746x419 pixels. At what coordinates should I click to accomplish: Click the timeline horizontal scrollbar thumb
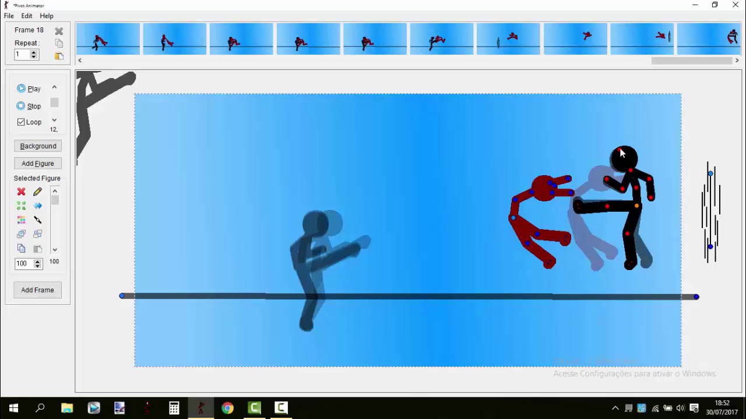692,61
